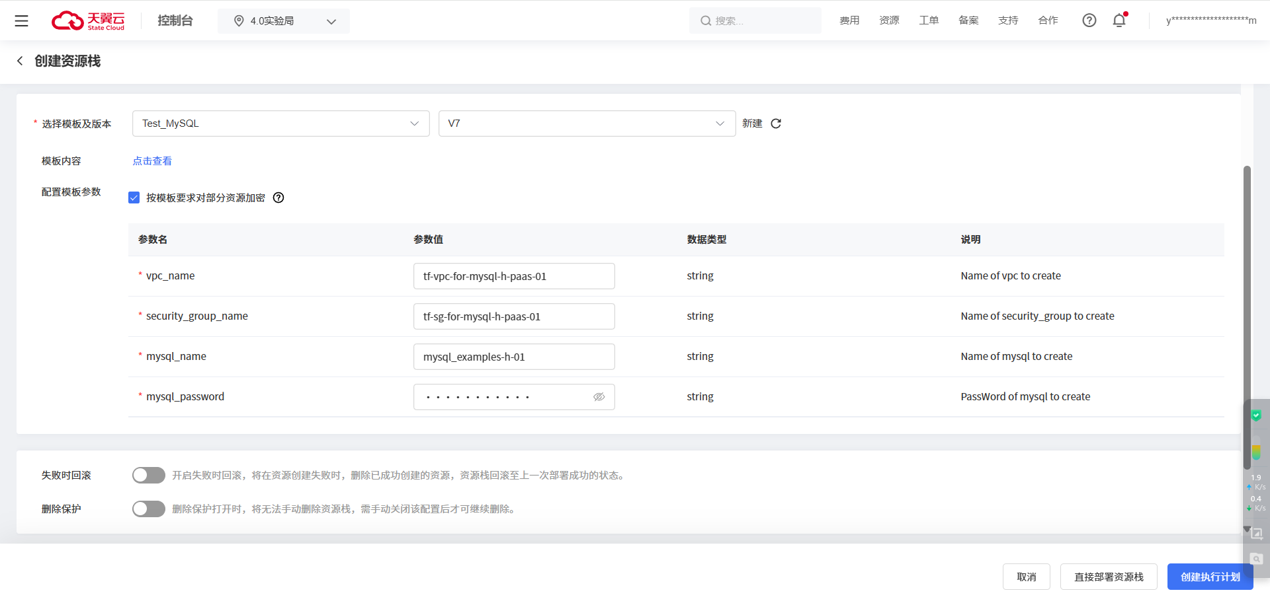
Task: Show the mysql_password value with the eye icon
Action: click(x=599, y=397)
